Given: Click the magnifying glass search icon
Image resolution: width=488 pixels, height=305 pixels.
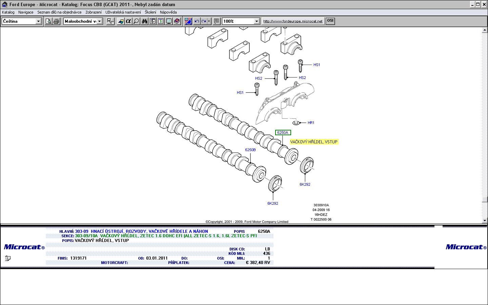Looking at the screenshot, I should (136, 21).
